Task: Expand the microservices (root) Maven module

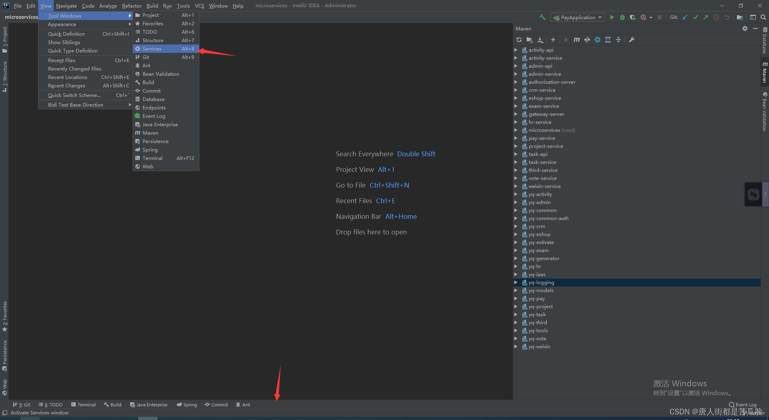Action: [516, 130]
